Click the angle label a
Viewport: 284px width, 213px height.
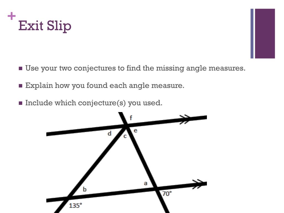[x=145, y=183]
